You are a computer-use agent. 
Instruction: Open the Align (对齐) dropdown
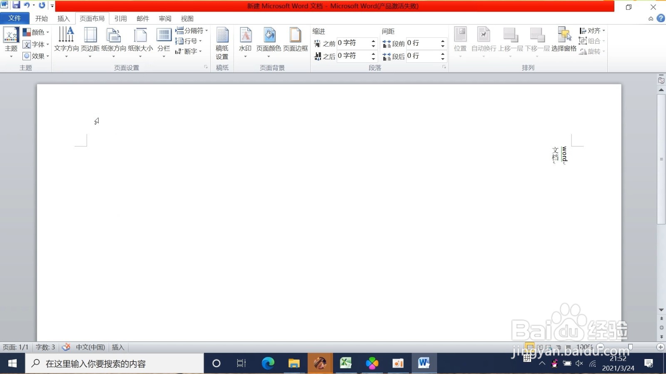pyautogui.click(x=592, y=30)
